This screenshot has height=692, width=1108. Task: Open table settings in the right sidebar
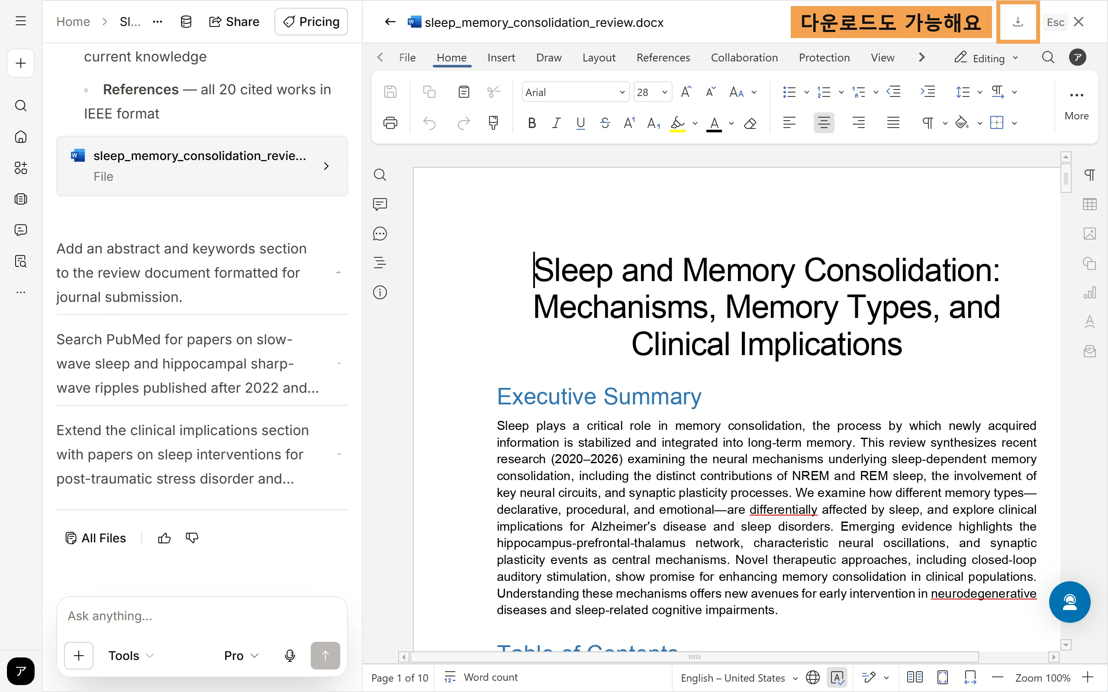pyautogui.click(x=1090, y=204)
